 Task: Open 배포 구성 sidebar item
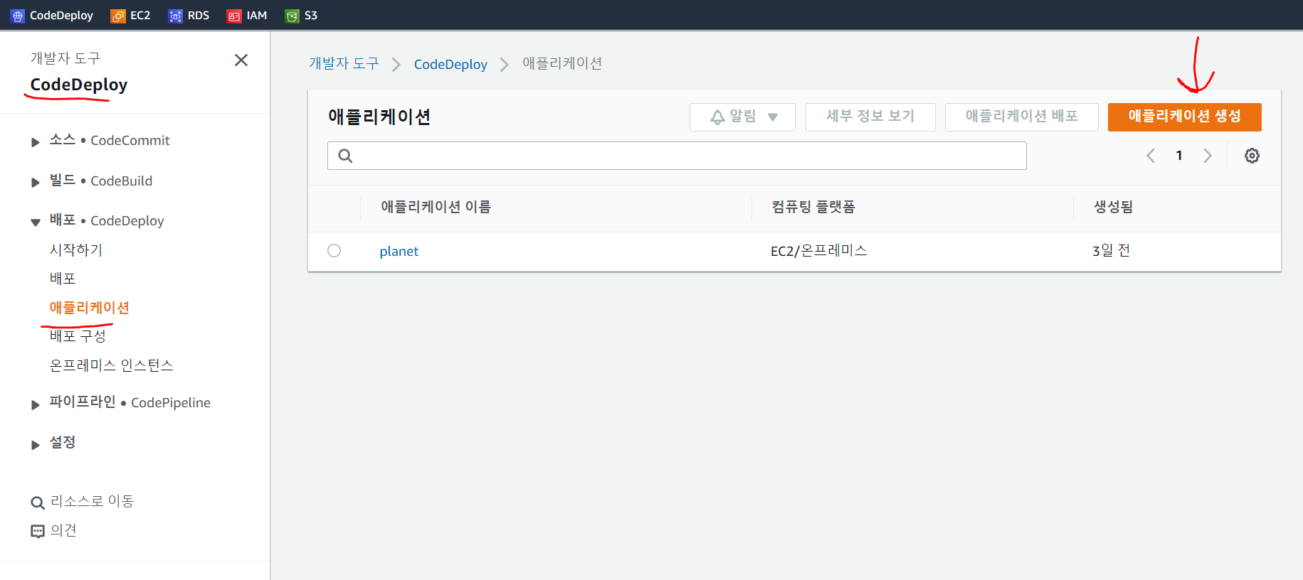[78, 335]
